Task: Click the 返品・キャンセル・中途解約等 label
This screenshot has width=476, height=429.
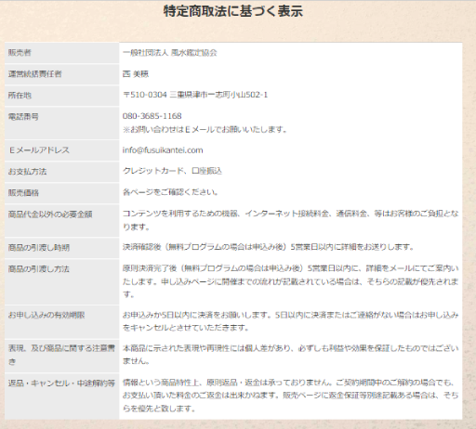Action: coord(61,383)
